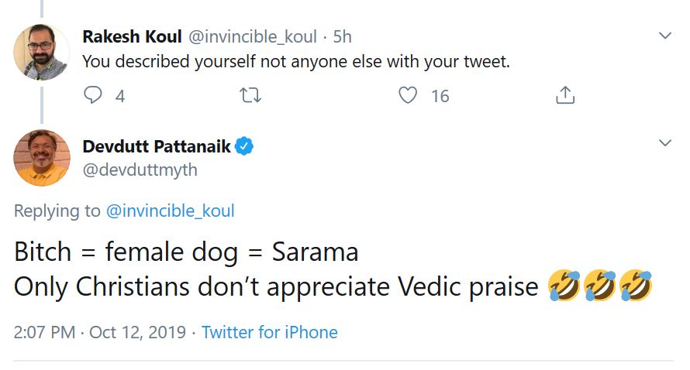
Task: Retweet Rakesh Koul's reply
Action: (x=250, y=96)
